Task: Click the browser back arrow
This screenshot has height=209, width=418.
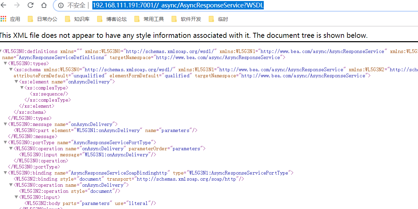Action: tap(4, 5)
